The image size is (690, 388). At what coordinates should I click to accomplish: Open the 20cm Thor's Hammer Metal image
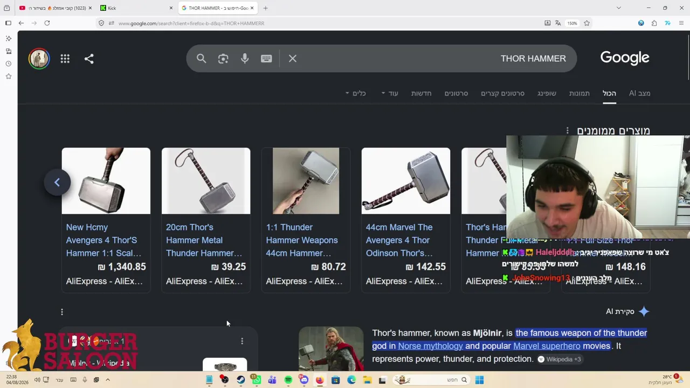point(206,181)
